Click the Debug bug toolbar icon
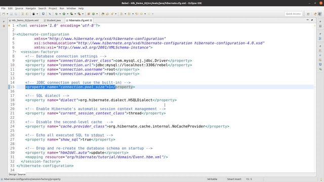 pos(56,14)
